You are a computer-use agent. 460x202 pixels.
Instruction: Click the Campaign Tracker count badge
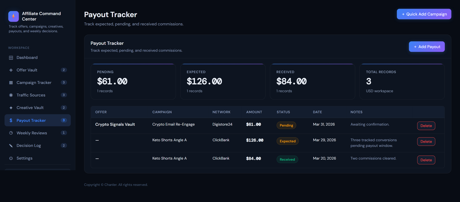pos(64,83)
